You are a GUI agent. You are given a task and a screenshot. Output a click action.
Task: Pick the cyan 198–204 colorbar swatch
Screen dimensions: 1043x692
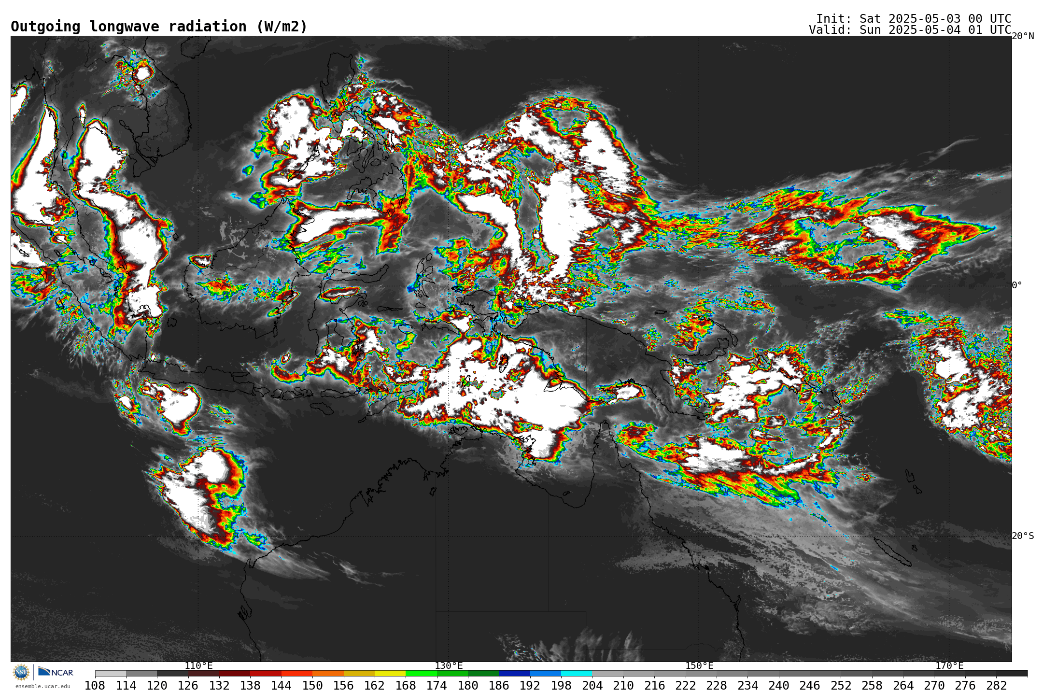click(577, 674)
